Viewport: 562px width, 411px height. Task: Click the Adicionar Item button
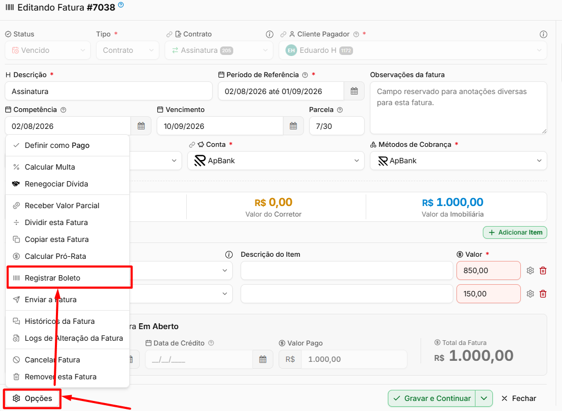pos(515,232)
